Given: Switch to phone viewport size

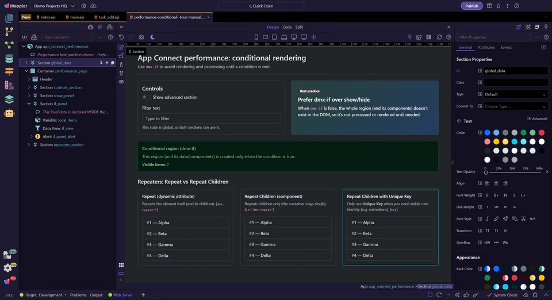Looking at the screenshot, I should point(256,37).
